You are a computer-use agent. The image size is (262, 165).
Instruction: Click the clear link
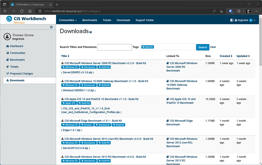tap(213, 47)
